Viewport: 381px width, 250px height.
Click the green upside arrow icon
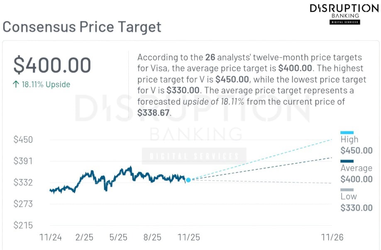(x=16, y=85)
